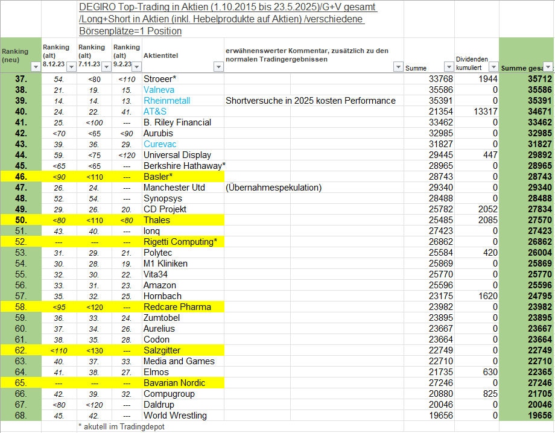
Task: Click the 'Aktientitel' column header label
Action: (160, 55)
